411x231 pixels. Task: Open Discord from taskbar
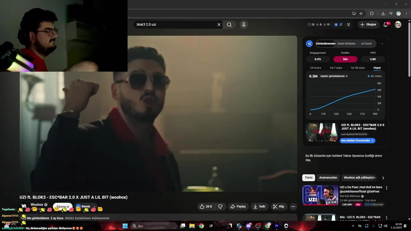[249, 226]
